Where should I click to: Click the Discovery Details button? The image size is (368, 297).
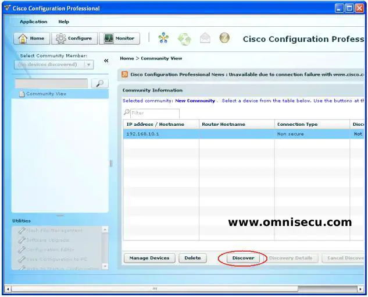click(x=291, y=258)
